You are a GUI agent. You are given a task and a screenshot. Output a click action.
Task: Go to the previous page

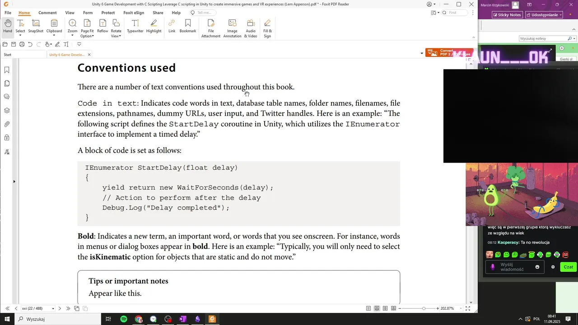(x=16, y=308)
